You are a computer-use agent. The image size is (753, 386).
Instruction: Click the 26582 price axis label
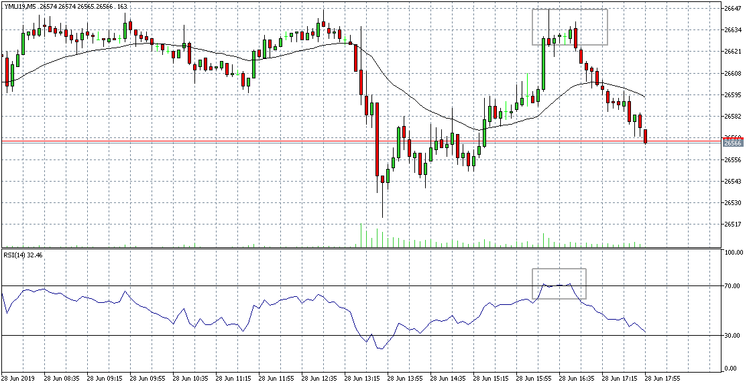pos(733,117)
